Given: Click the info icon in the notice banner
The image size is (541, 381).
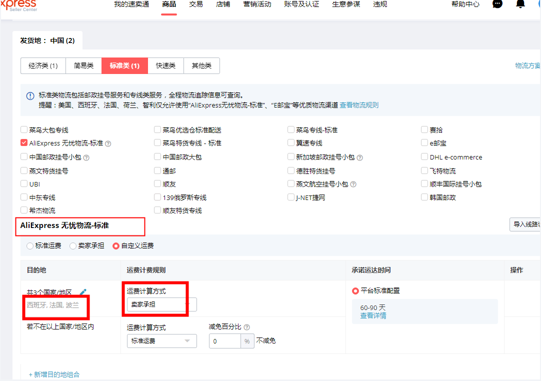Looking at the screenshot, I should point(30,96).
